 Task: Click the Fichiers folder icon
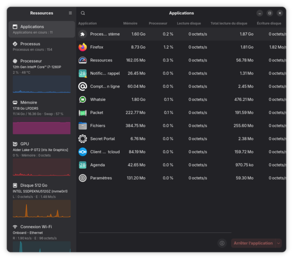tap(83, 125)
